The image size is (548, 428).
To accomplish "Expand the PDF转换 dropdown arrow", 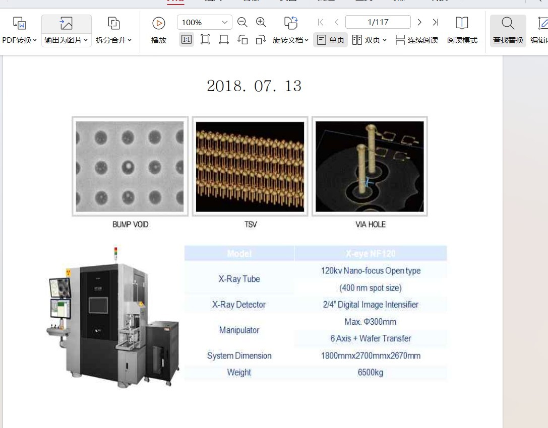I will (35, 40).
